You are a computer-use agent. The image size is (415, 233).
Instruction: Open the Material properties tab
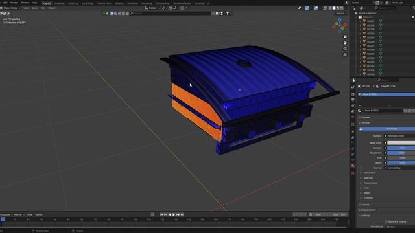pos(353,166)
